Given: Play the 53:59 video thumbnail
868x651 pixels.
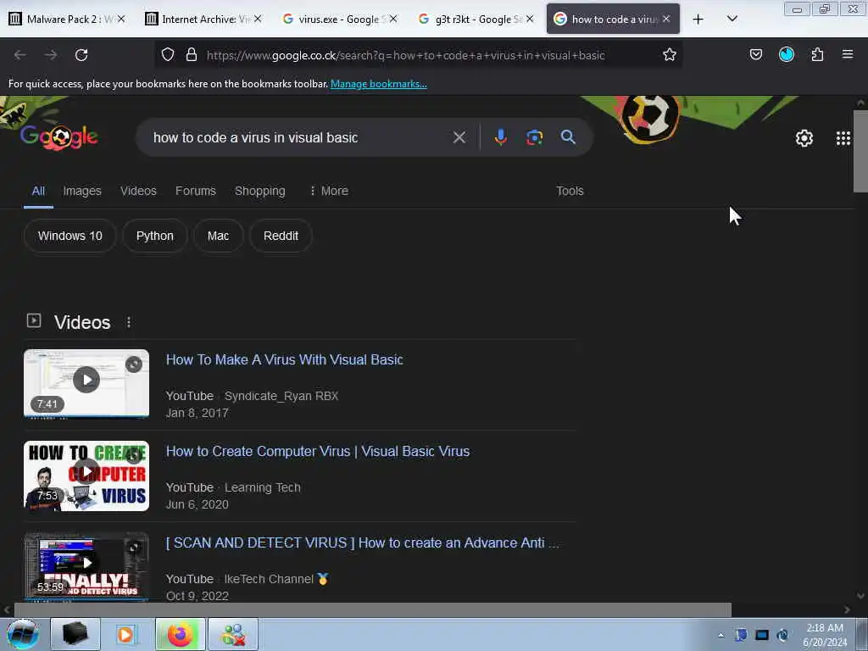Looking at the screenshot, I should pos(86,567).
